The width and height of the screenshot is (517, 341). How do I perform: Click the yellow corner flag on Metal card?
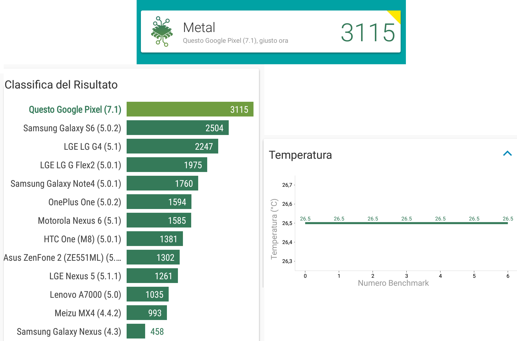point(395,15)
